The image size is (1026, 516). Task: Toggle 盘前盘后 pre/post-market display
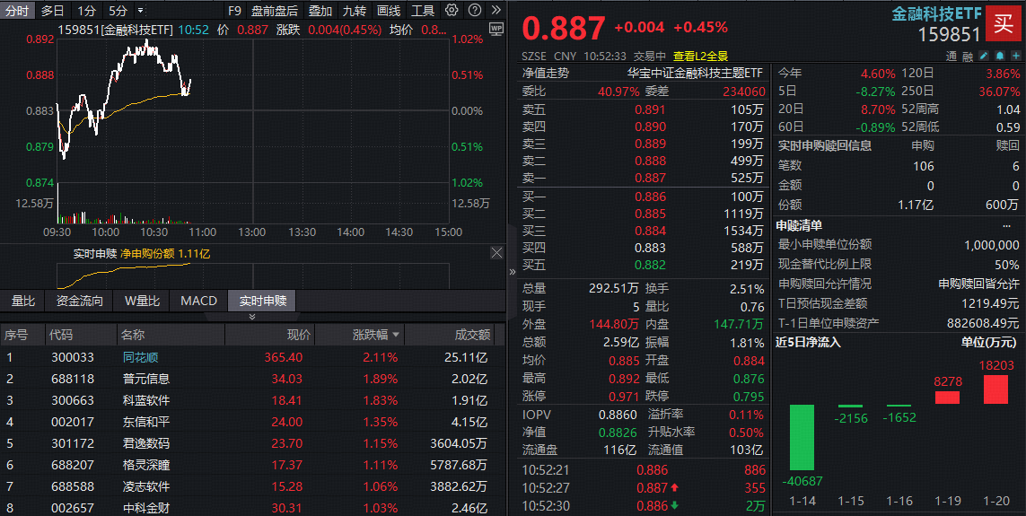(274, 11)
